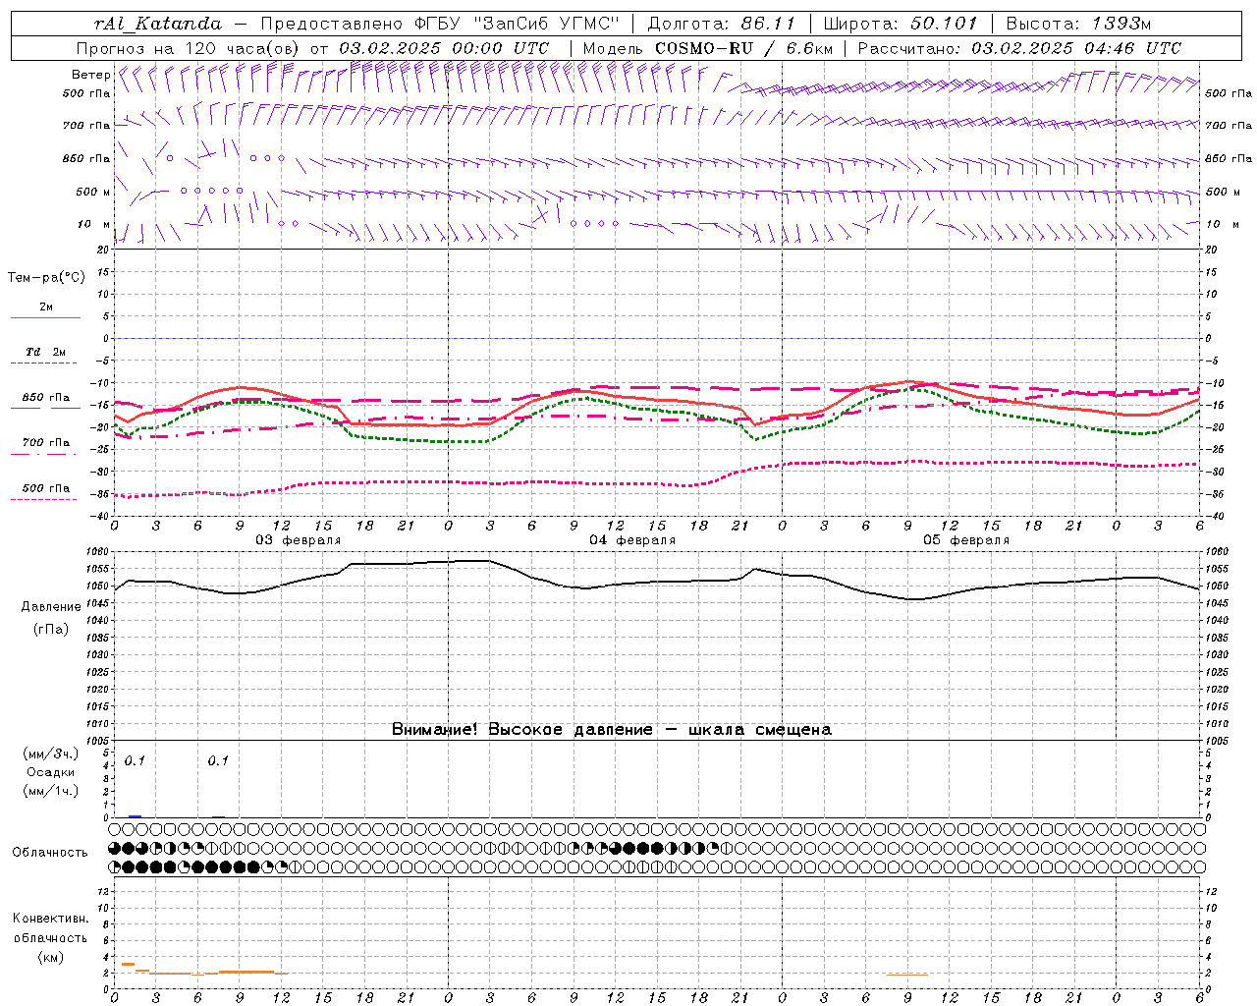1257x1006 pixels.
Task: Click the Конвективн. облачность panel label
Action: [x=50, y=928]
